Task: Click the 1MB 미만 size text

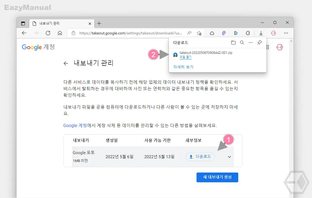Action: pos(80,161)
